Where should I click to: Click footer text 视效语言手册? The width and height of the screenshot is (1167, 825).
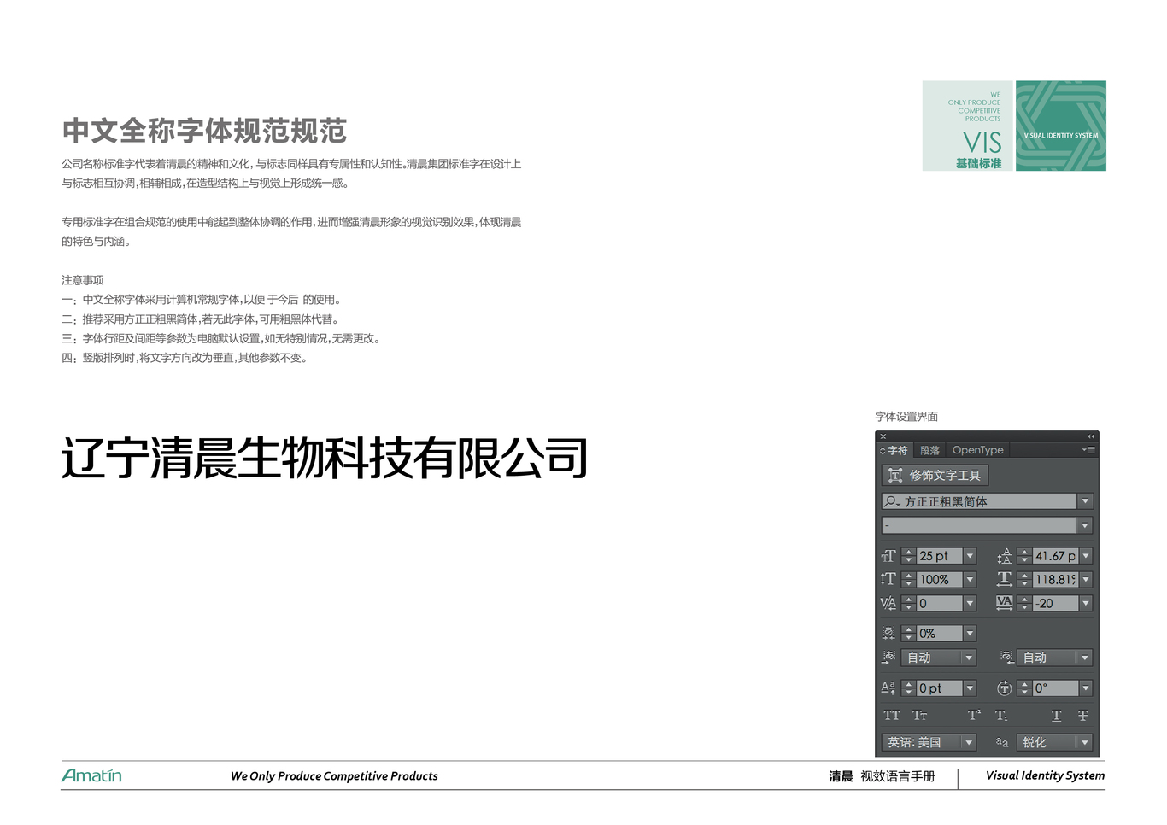click(898, 776)
